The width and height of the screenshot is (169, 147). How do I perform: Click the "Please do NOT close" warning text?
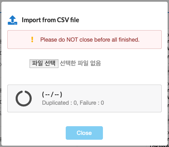[90, 40]
